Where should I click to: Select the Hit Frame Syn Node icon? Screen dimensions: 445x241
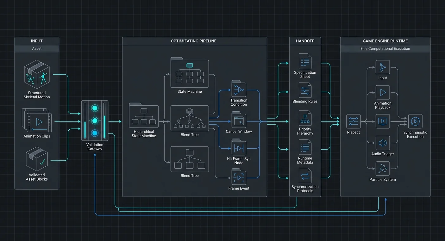coord(239,147)
